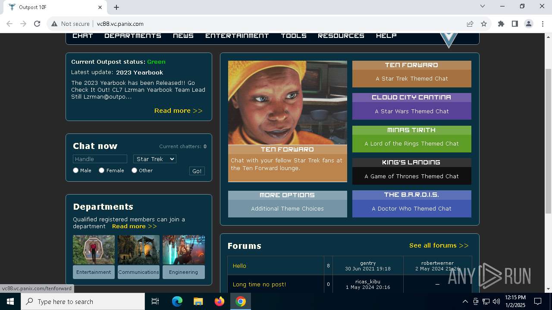Open network settings tray icon
This screenshot has height=310, width=552.
486,301
